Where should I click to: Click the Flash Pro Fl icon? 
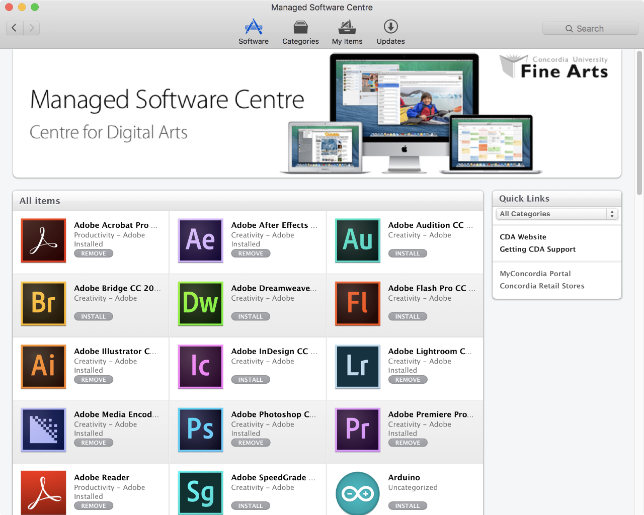(x=358, y=304)
